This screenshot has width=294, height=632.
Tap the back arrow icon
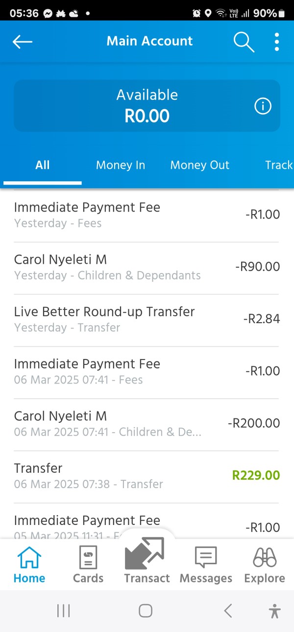(23, 42)
